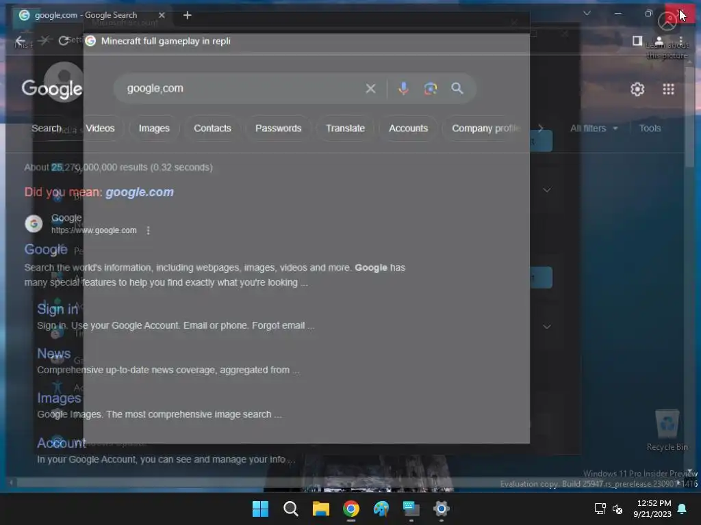Open taskbar Search

click(x=290, y=509)
